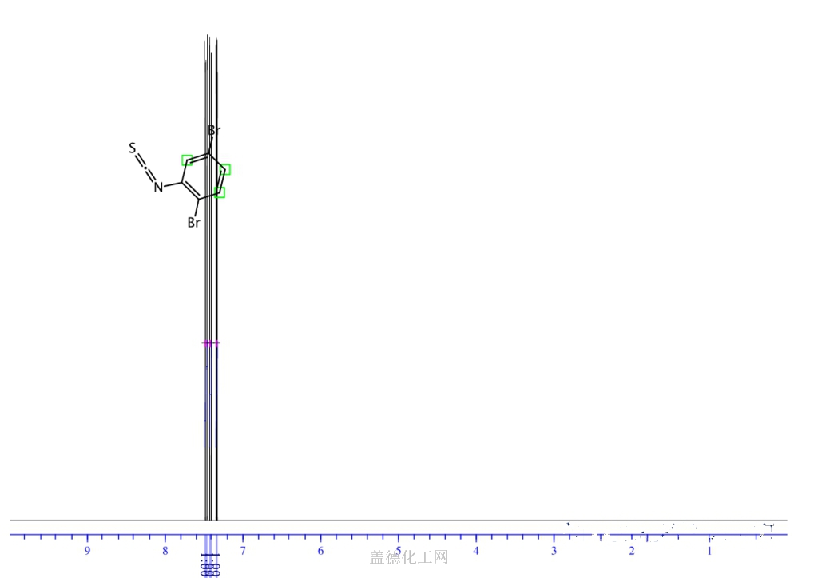Click the lower Br atom label
Screen dimensions: 818x578
[193, 223]
